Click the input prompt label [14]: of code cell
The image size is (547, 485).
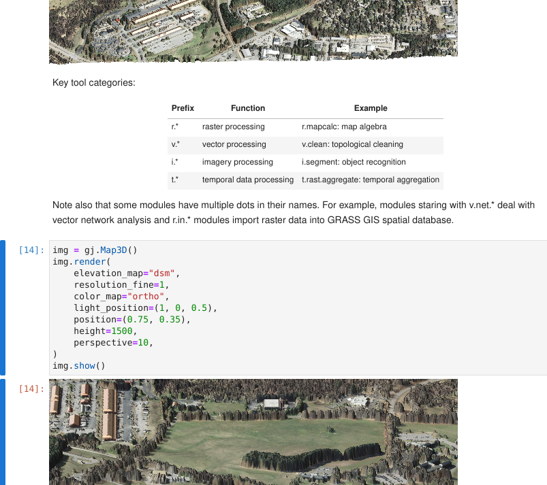pyautogui.click(x=31, y=250)
